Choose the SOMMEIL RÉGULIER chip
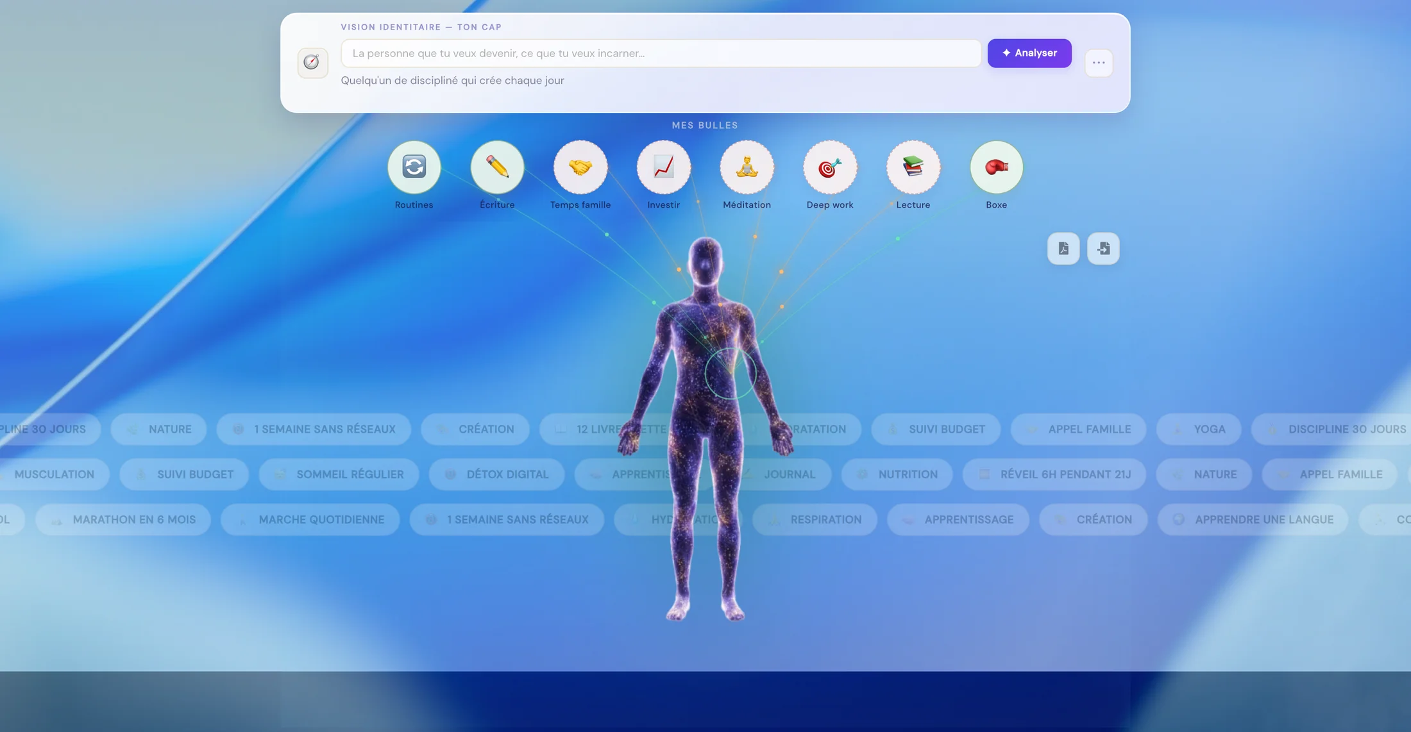Viewport: 1411px width, 732px height. pyautogui.click(x=339, y=474)
